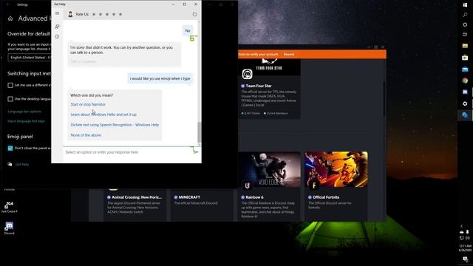Open the Official Fortnite server banner image
The height and width of the screenshot is (266, 473).
point(336,170)
